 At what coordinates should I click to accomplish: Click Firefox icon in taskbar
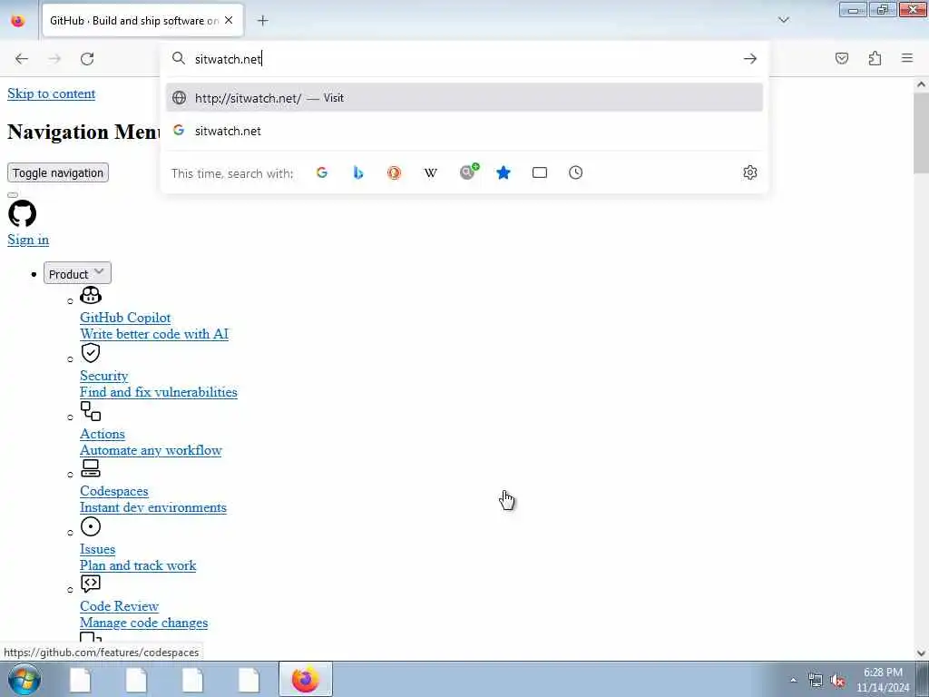tap(305, 679)
